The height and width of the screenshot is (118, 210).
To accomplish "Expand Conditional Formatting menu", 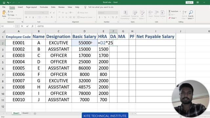I will click(x=125, y=15).
